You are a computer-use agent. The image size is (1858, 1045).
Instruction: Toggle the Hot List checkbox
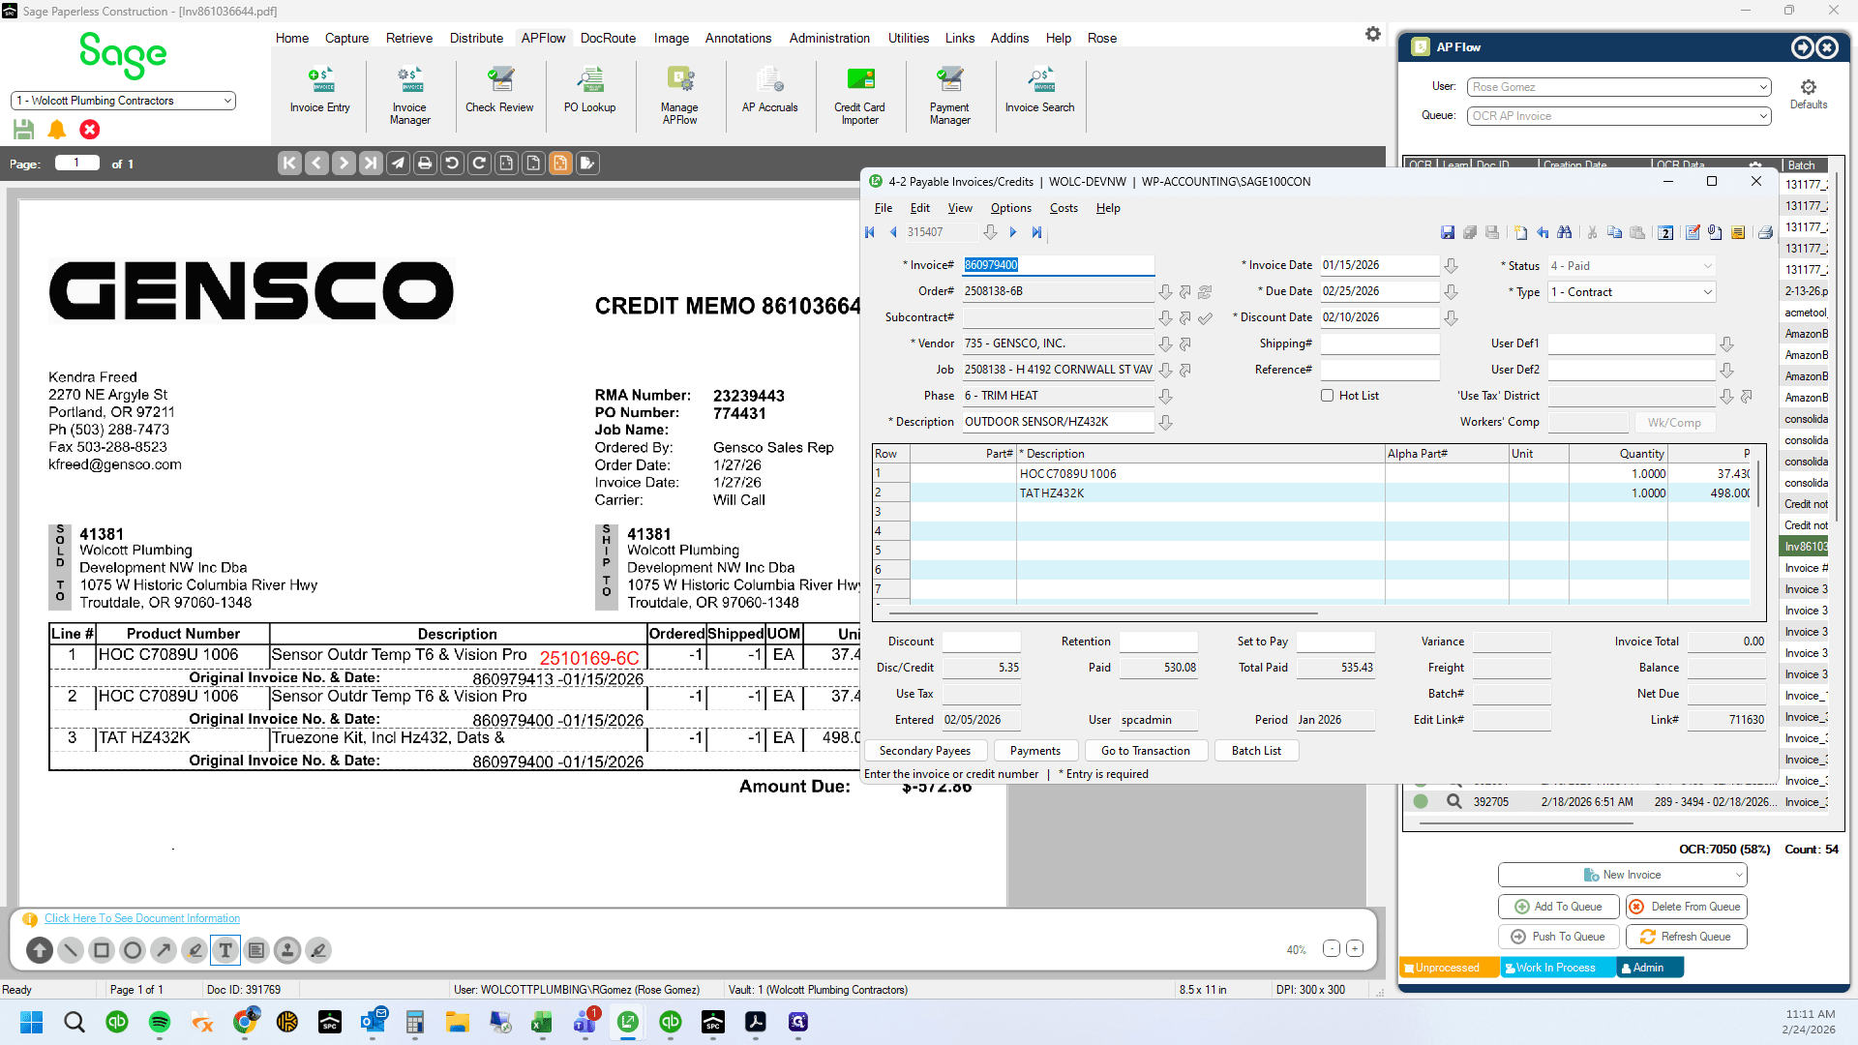click(x=1328, y=396)
